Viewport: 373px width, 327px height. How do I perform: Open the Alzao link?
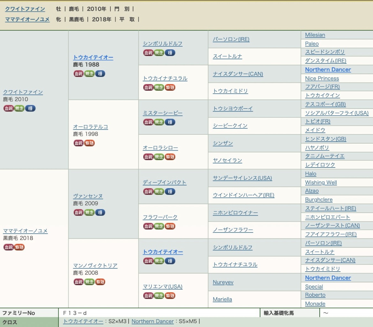tap(312, 191)
